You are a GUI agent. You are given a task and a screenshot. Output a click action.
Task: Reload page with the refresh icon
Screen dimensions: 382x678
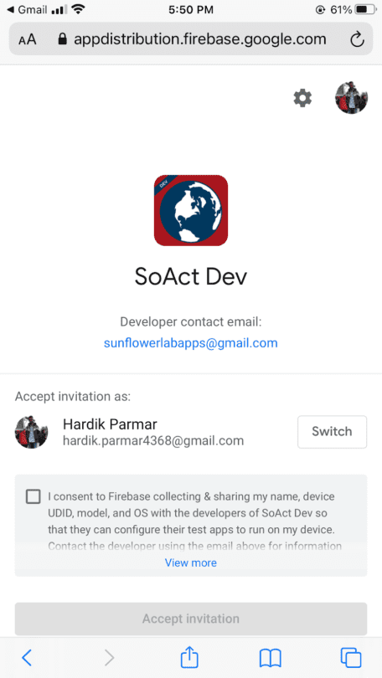[357, 40]
